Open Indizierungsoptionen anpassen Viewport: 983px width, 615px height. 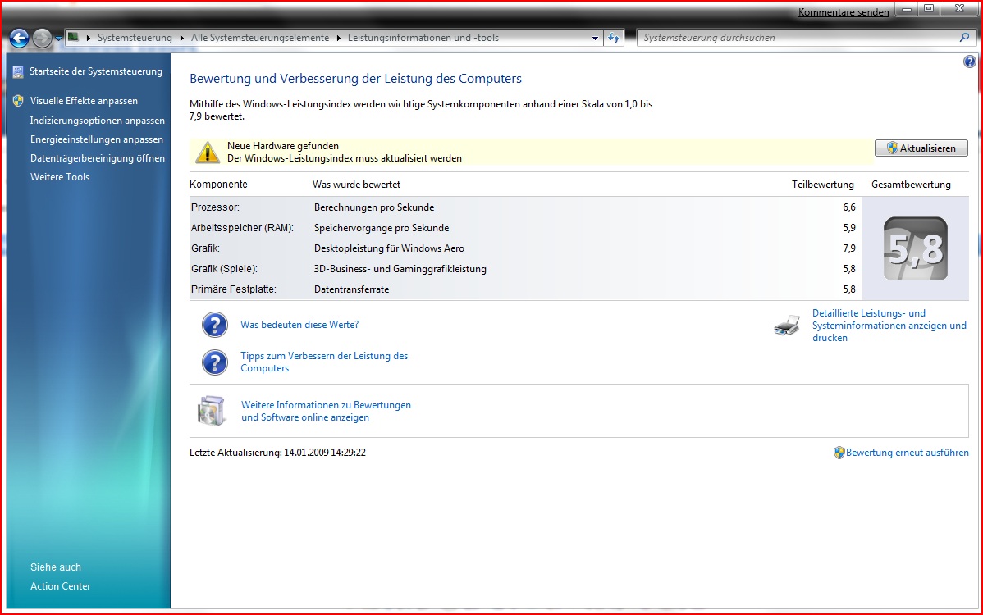(97, 121)
